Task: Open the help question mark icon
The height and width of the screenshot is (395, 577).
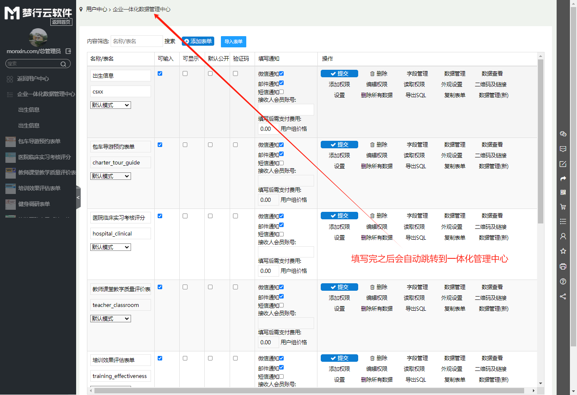Action: tap(563, 281)
